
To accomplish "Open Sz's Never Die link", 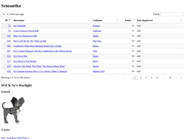I will click(20, 56).
